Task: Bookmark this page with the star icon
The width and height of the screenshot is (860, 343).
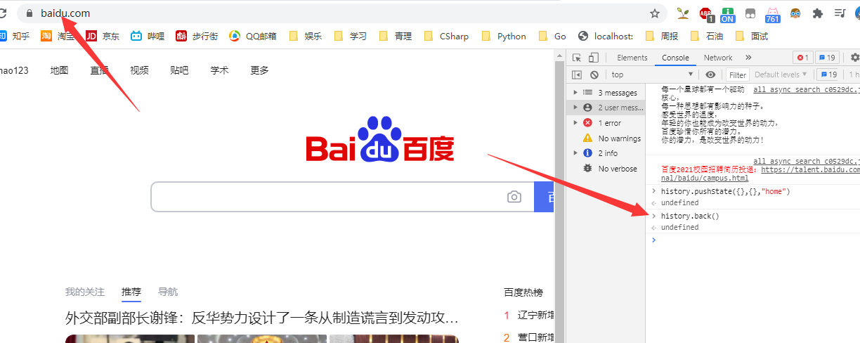Action: 655,13
